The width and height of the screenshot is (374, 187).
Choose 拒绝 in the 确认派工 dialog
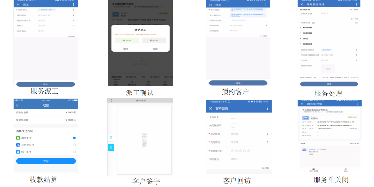(154, 40)
